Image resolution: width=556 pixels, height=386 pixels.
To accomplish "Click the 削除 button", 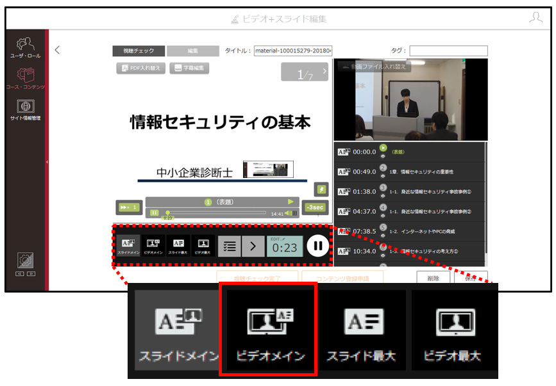I will point(433,278).
